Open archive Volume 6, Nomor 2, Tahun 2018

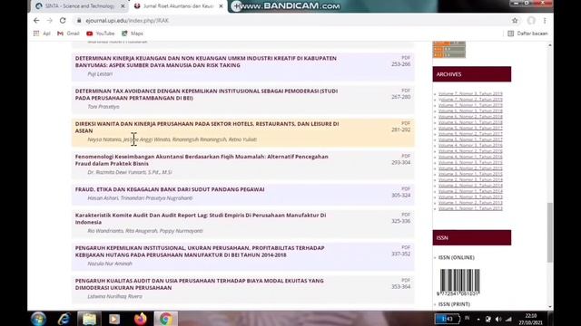(x=470, y=117)
